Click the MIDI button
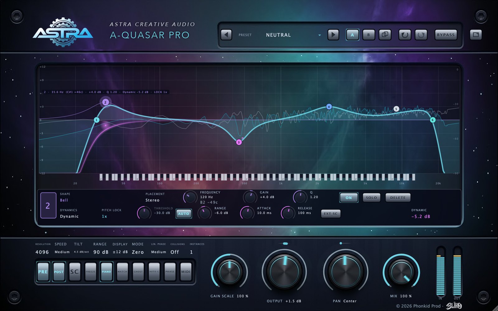The image size is (498, 311). point(186,272)
